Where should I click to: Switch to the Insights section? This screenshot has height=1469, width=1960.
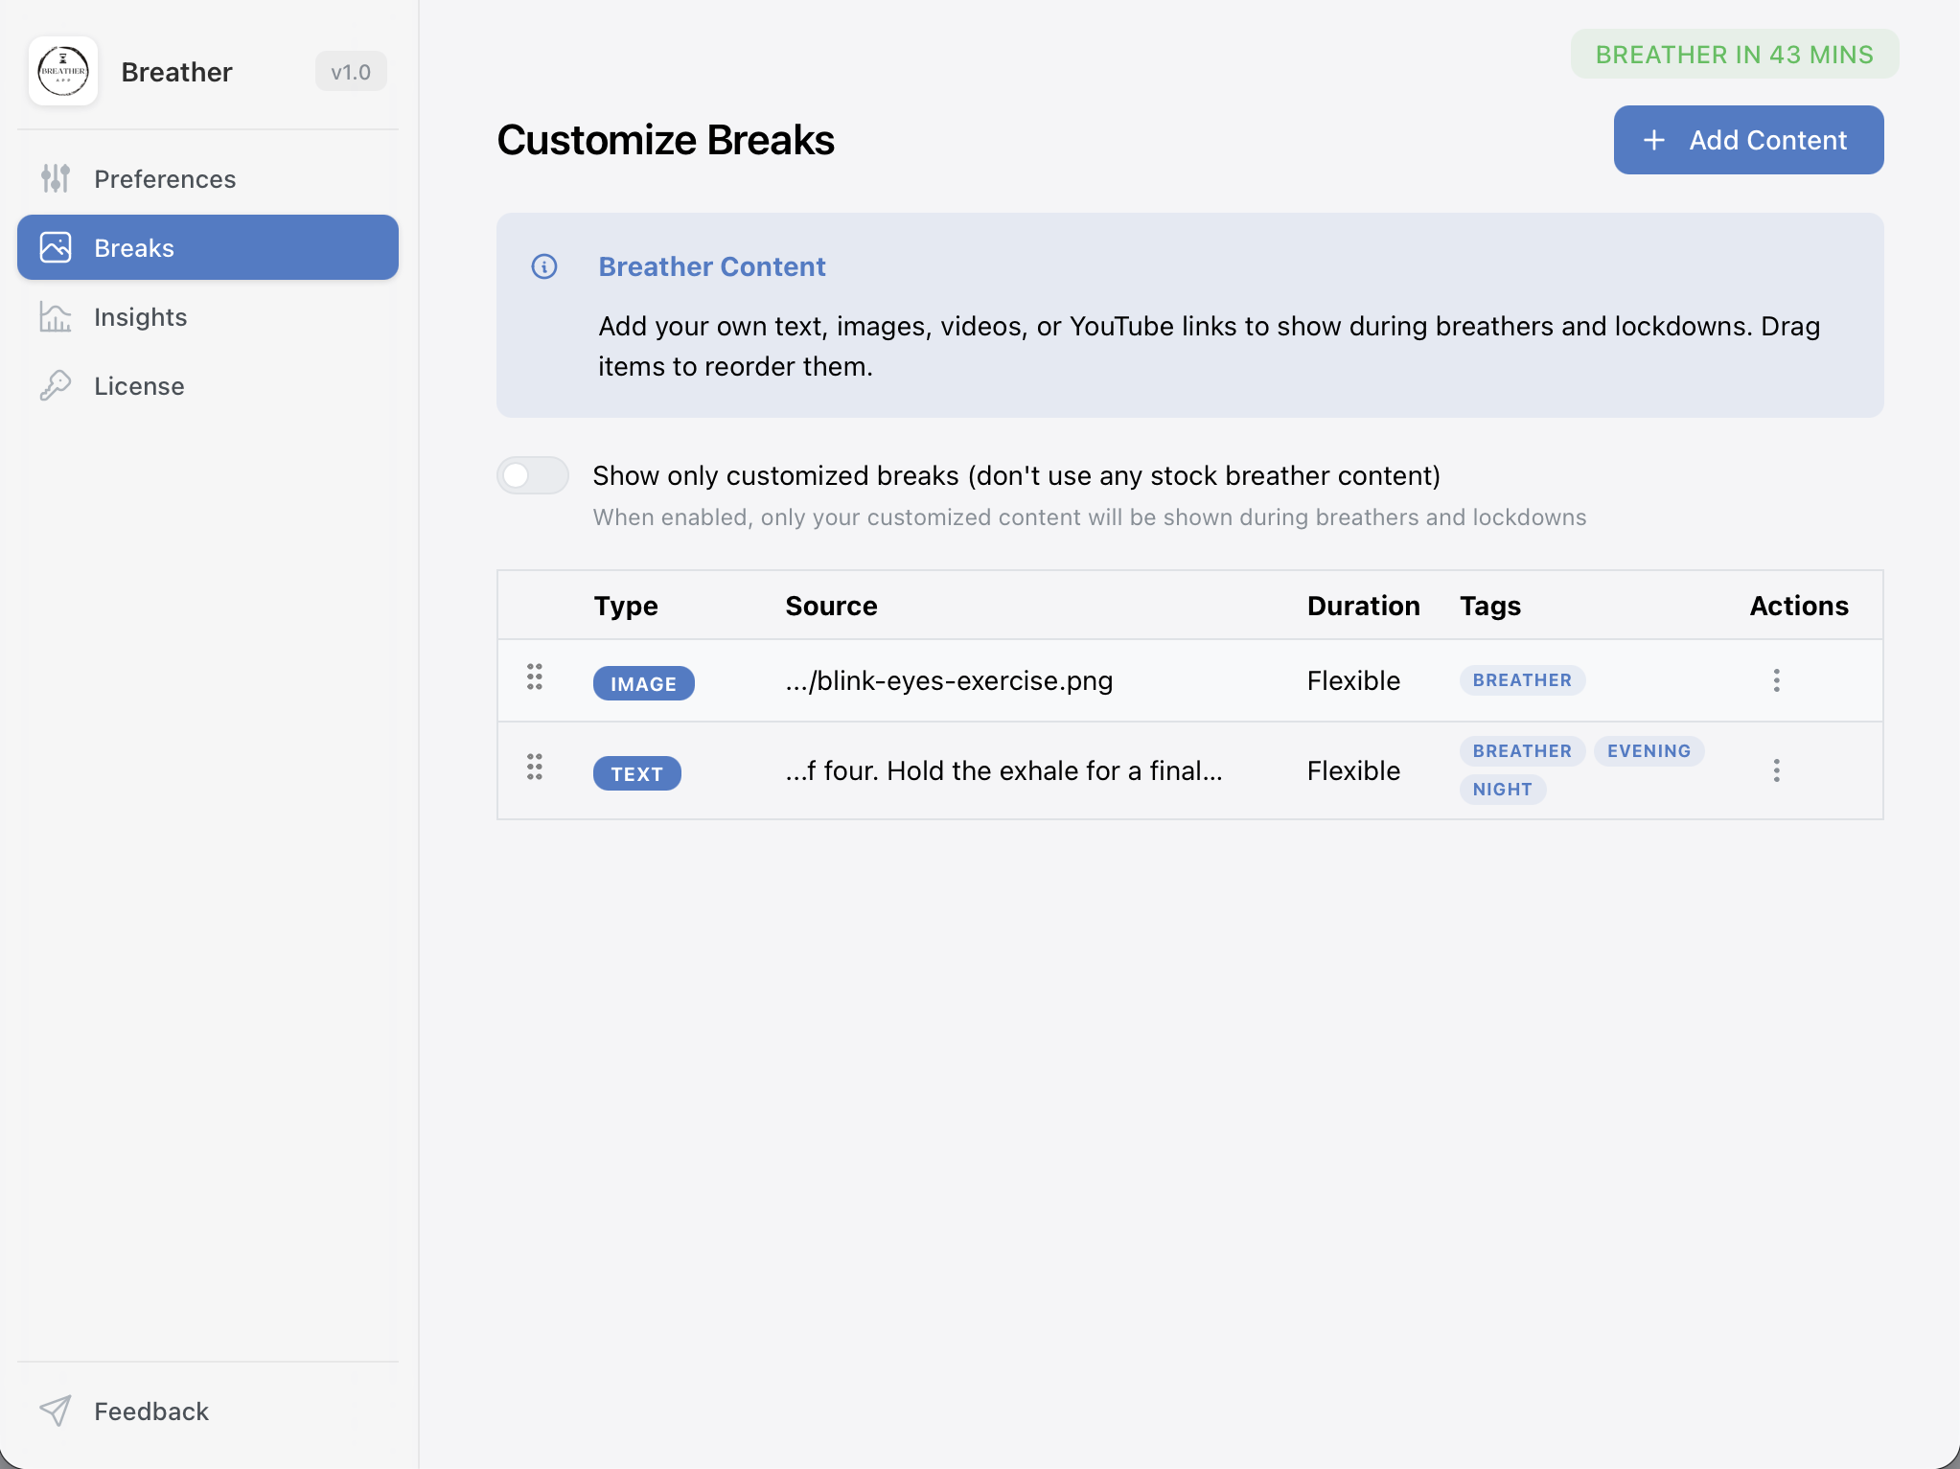pos(140,316)
